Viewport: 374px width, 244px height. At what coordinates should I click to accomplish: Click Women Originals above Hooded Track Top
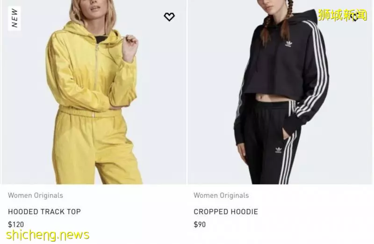tap(36, 195)
